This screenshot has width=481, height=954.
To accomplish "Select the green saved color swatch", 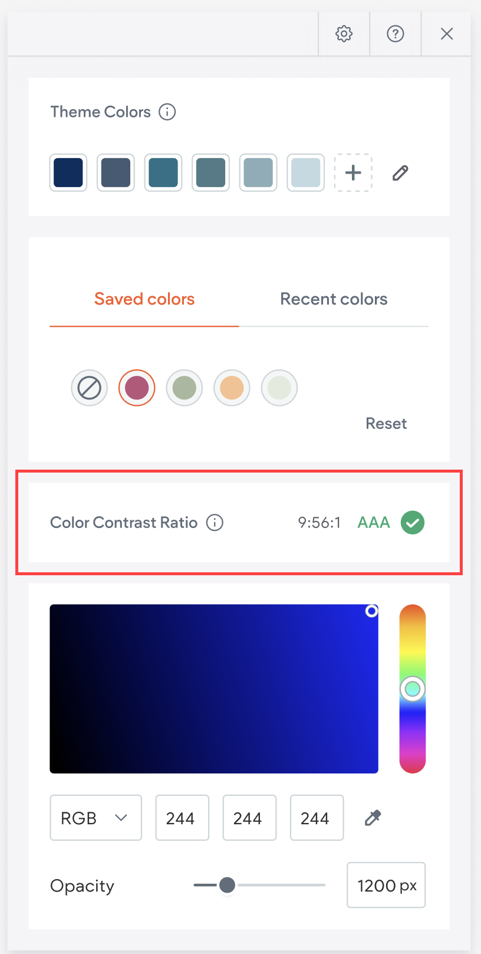I will 184,388.
